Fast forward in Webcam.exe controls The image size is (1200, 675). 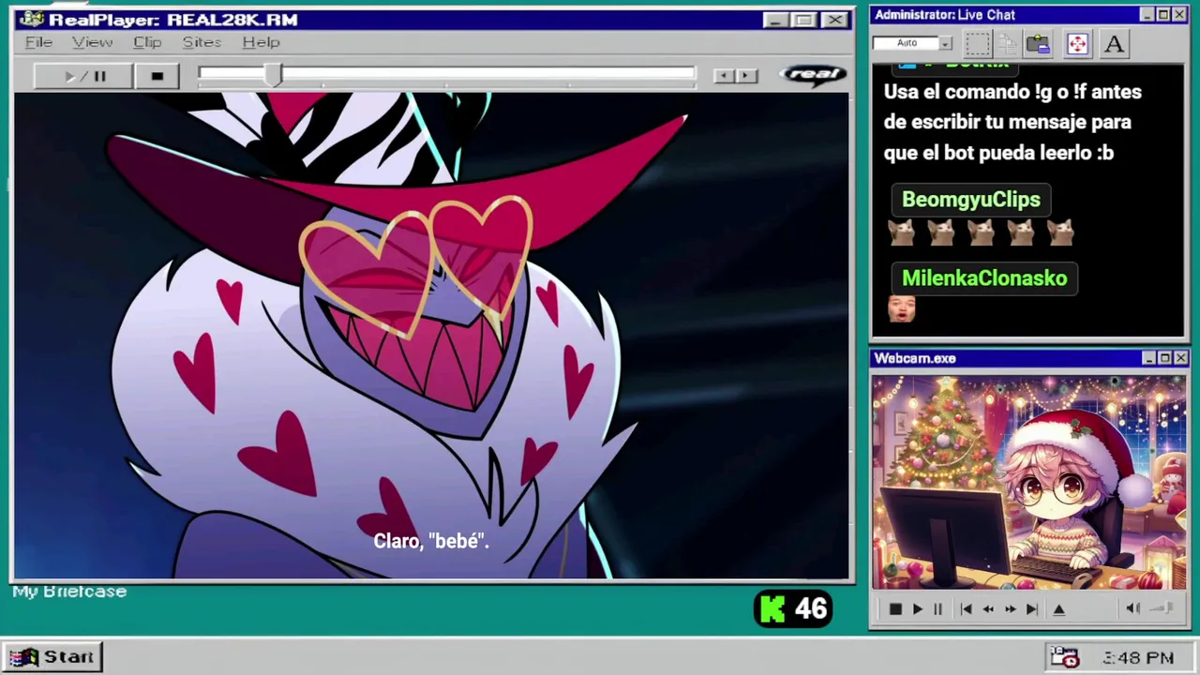click(1010, 609)
